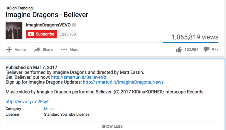Click the plus icon beside Add to
The height and width of the screenshot is (130, 226).
(9, 49)
